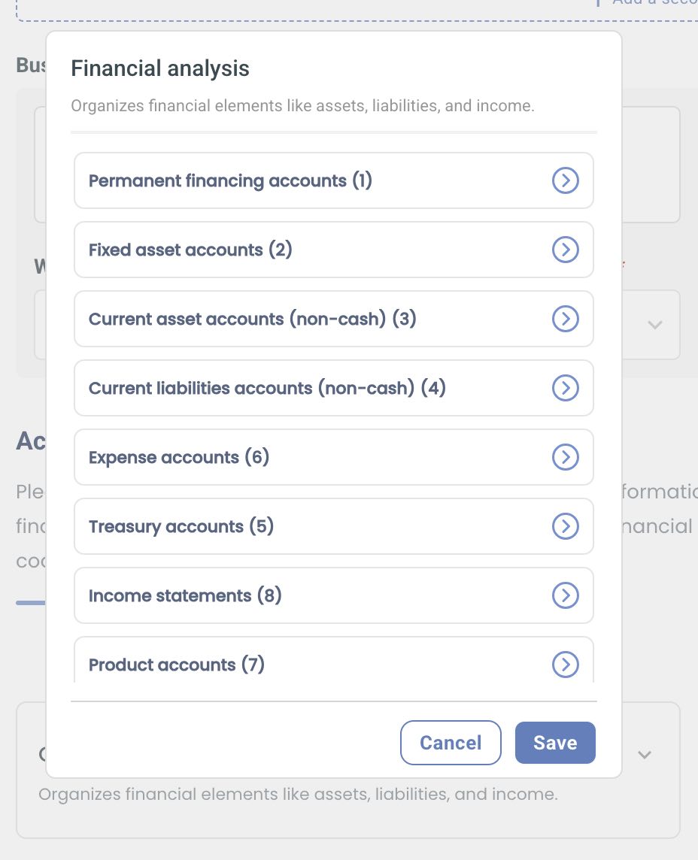
Task: Select the Expense accounts (6) label
Action: 178,458
